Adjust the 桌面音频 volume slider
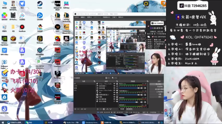Image resolution: width=222 pixels, height=124 pixels. (x=130, y=102)
